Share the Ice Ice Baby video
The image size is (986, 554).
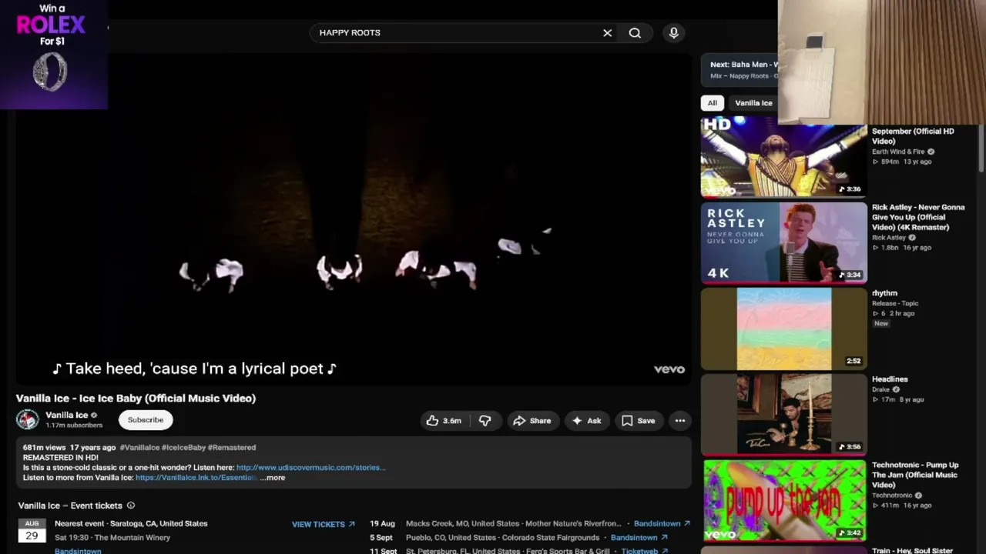(x=532, y=421)
